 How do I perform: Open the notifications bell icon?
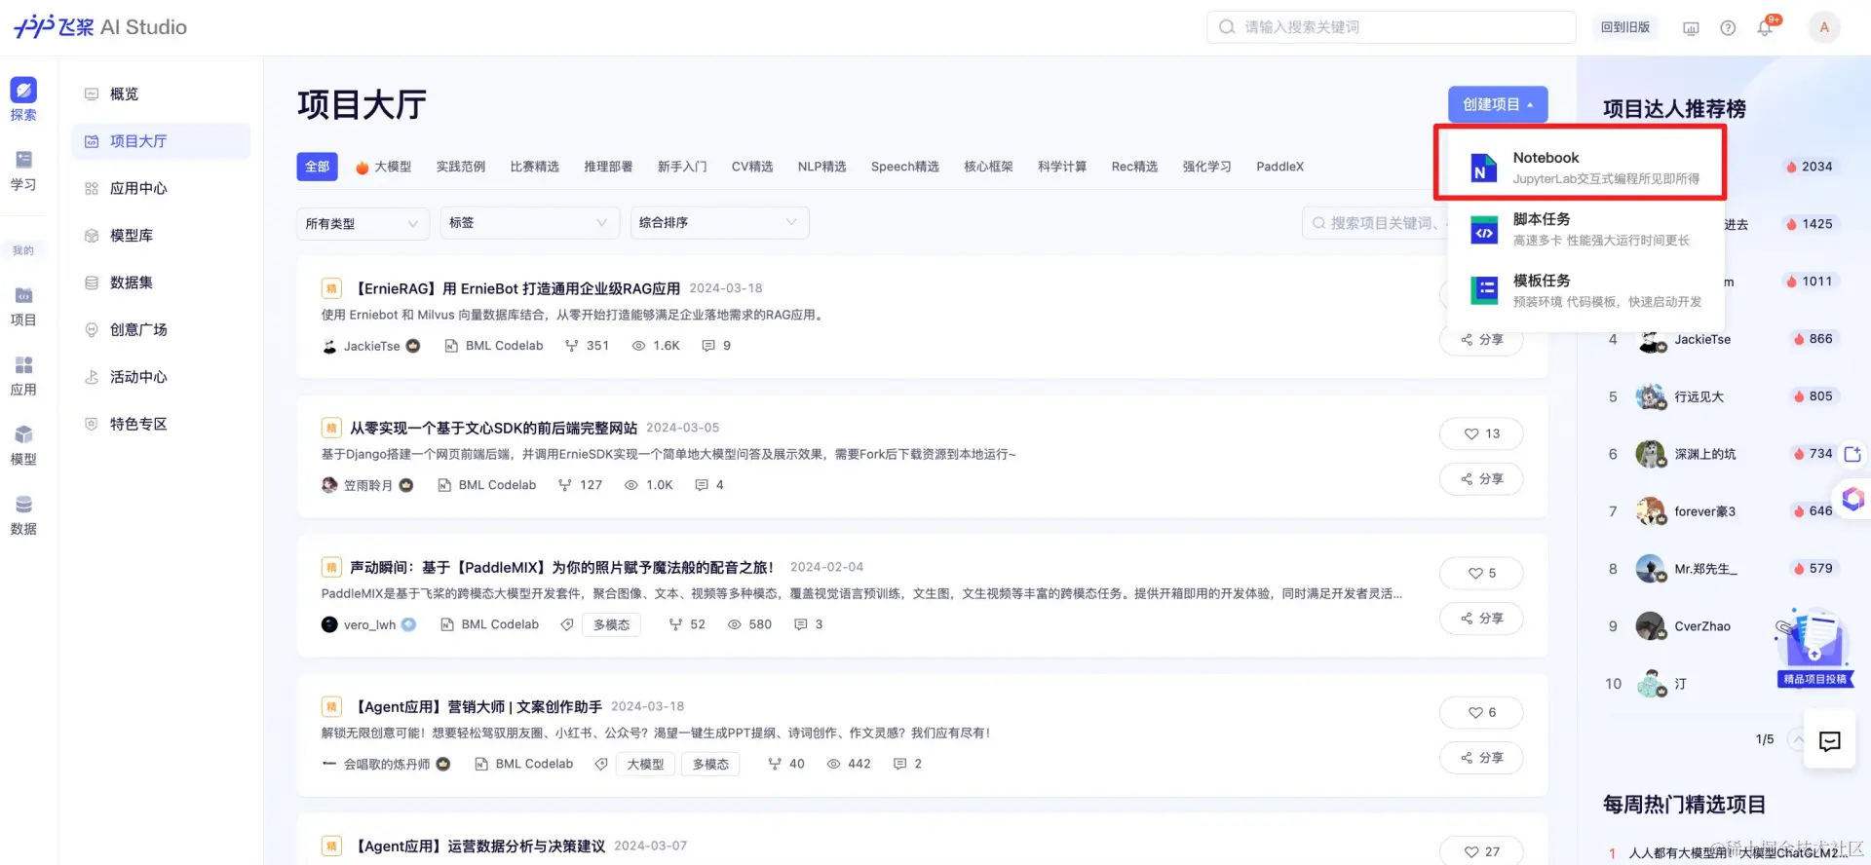pos(1765,27)
